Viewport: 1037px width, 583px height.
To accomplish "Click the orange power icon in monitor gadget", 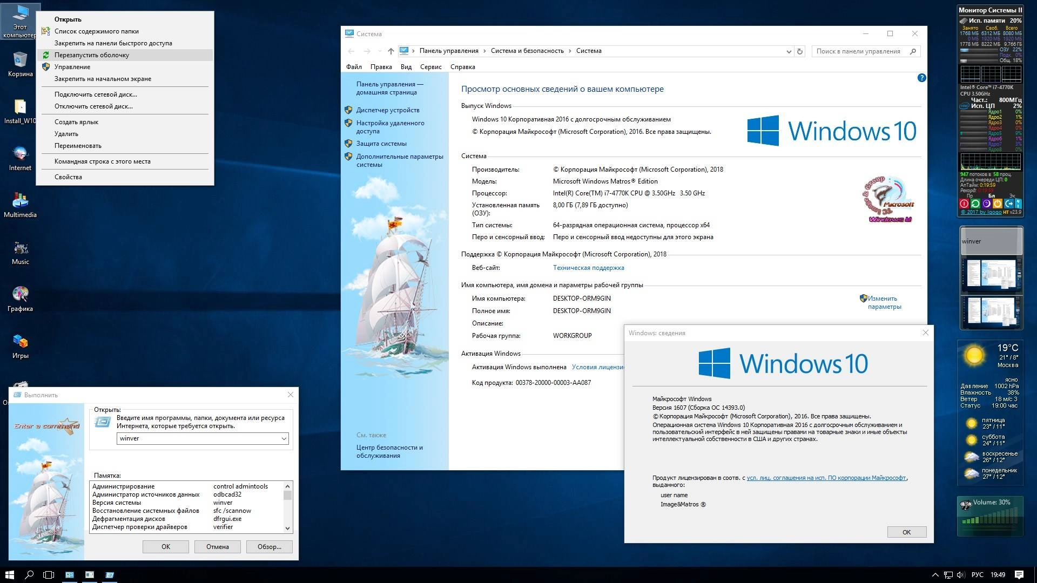I will pos(997,204).
